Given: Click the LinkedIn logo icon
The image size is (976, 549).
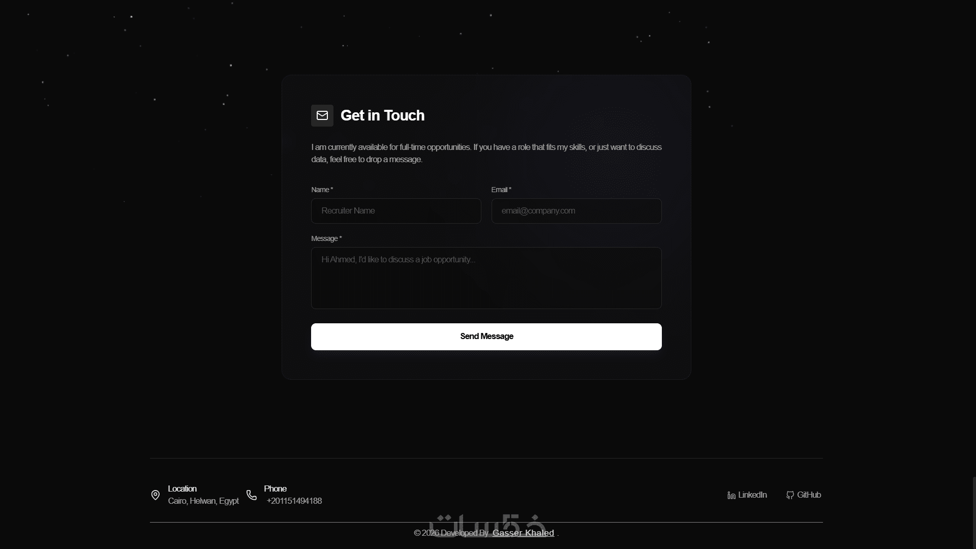Looking at the screenshot, I should (x=731, y=495).
